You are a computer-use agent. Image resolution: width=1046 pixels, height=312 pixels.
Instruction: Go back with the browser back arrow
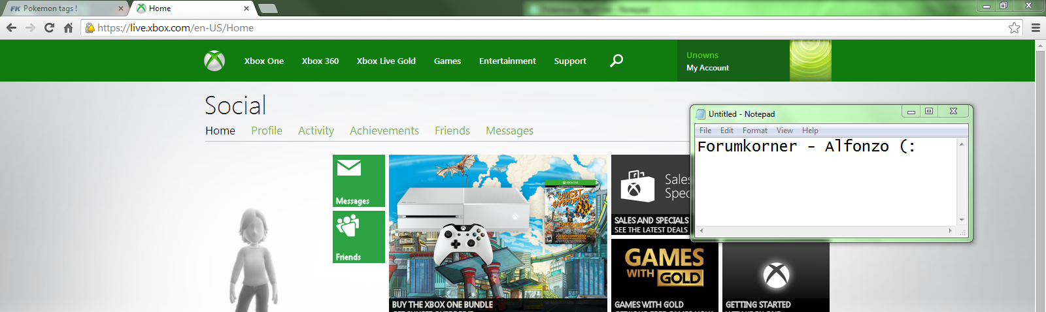(11, 27)
